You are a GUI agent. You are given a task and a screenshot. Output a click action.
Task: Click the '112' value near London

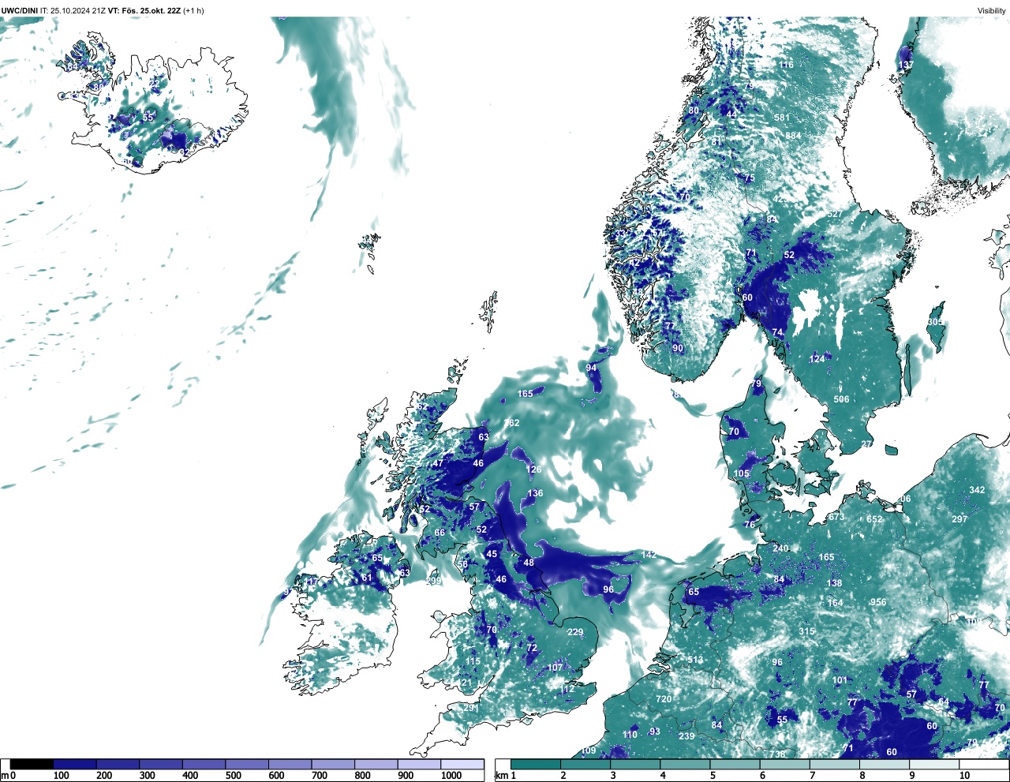(567, 689)
